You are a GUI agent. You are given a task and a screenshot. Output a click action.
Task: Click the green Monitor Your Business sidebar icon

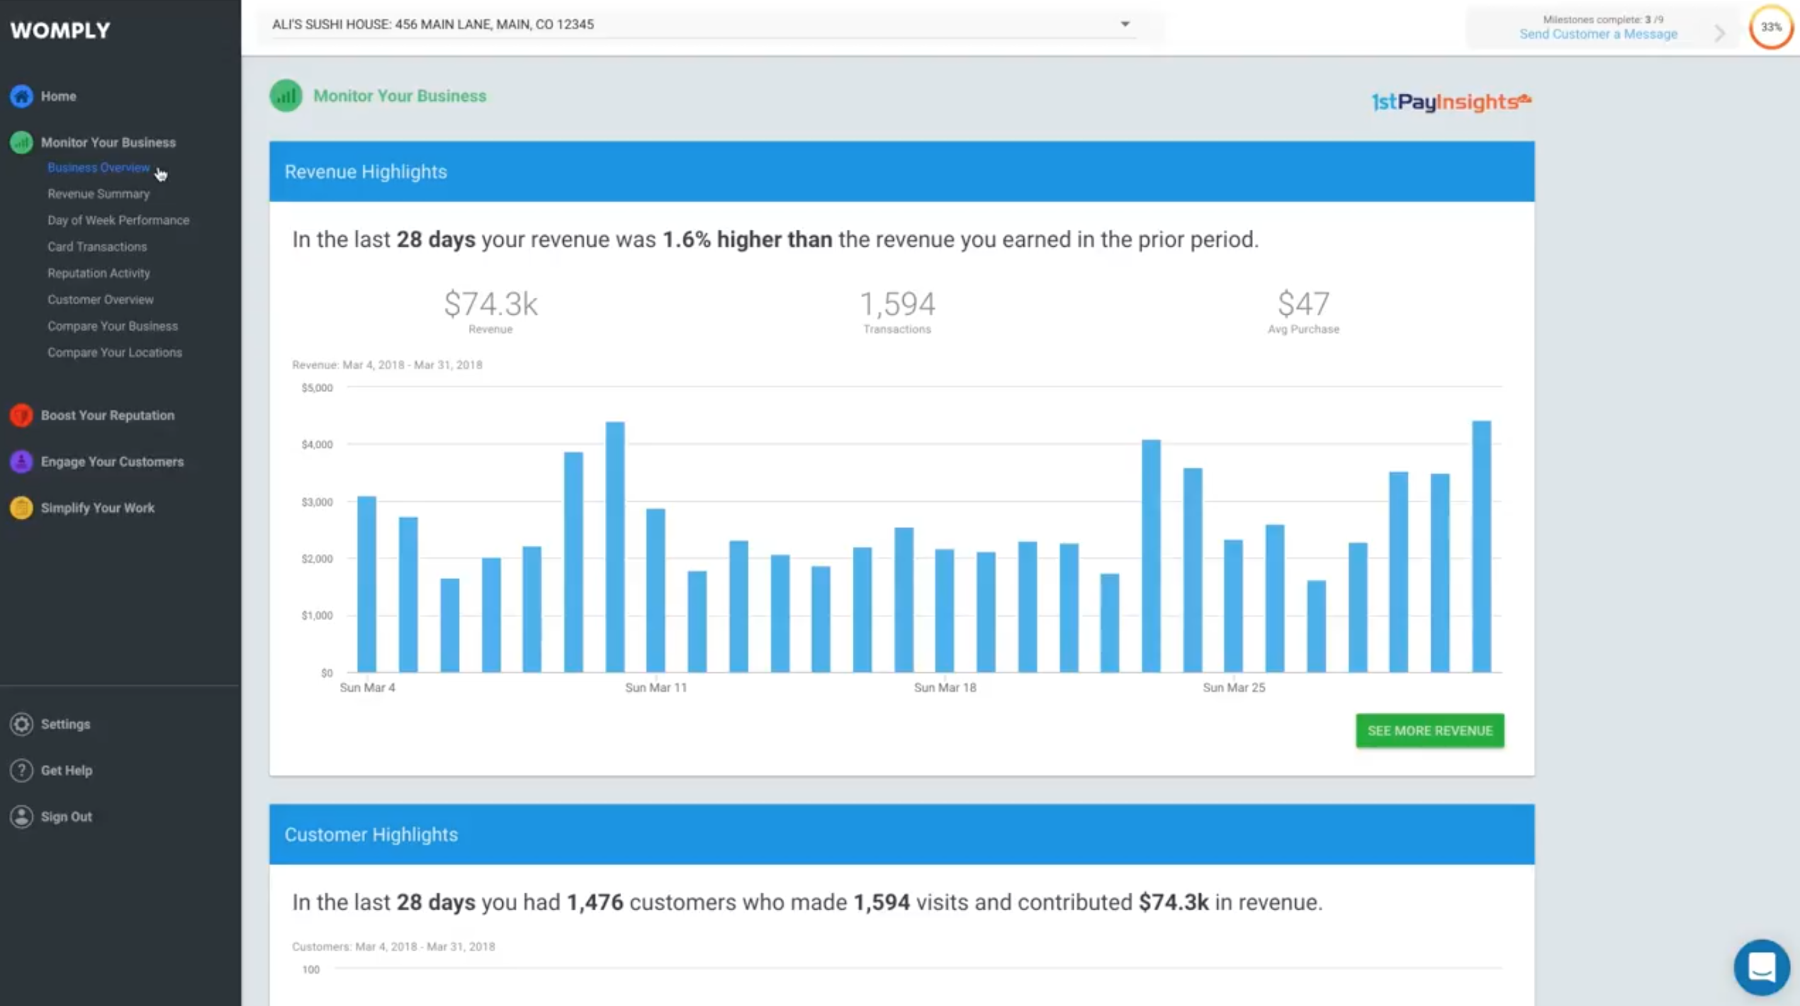pos(21,142)
